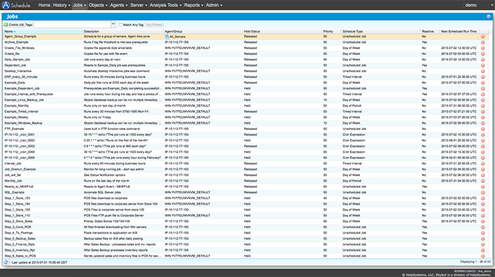
Task: Select the IP-10-112-_cron_0001 job name
Action: click(20, 135)
